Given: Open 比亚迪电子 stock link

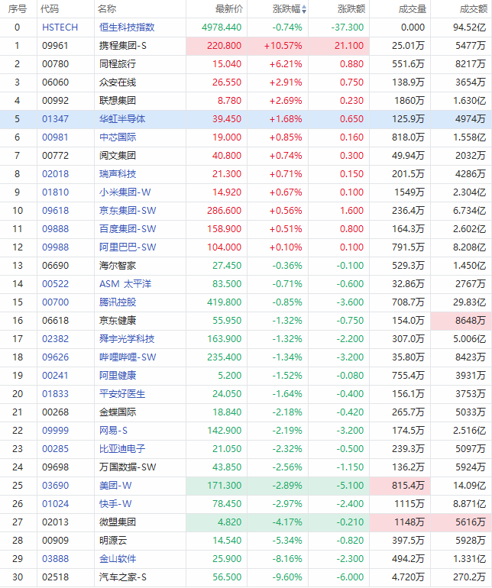Looking at the screenshot, I should pos(122,449).
